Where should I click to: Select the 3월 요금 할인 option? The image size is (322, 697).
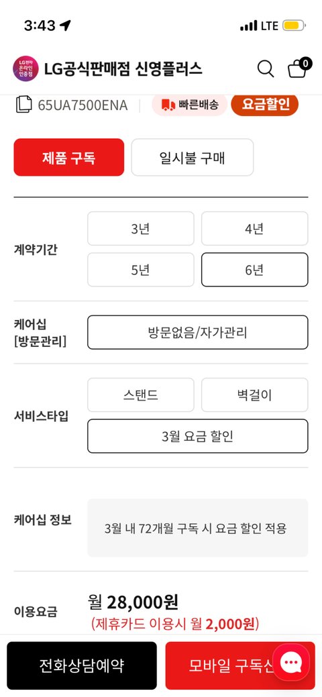click(197, 436)
